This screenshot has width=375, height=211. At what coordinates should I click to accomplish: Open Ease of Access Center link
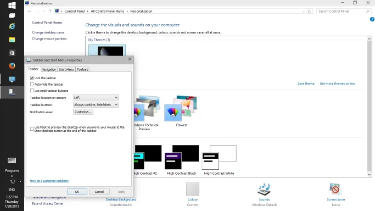point(48,204)
